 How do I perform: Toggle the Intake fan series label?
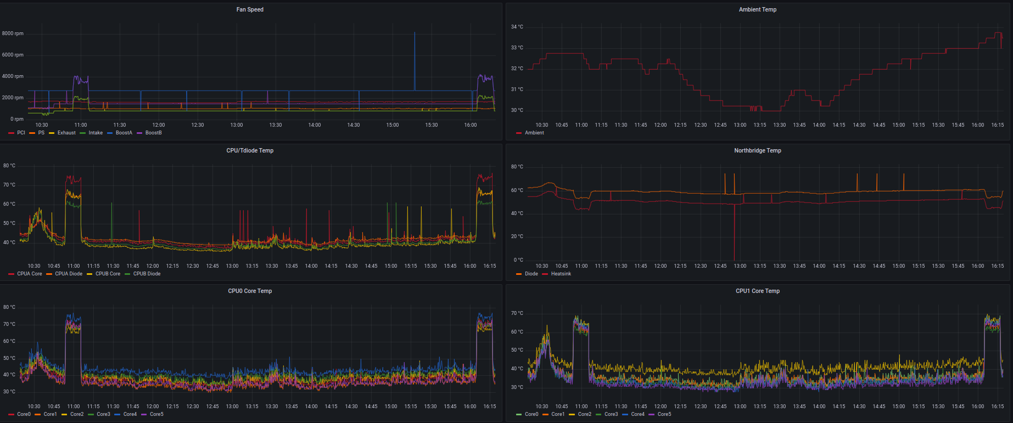(x=96, y=133)
